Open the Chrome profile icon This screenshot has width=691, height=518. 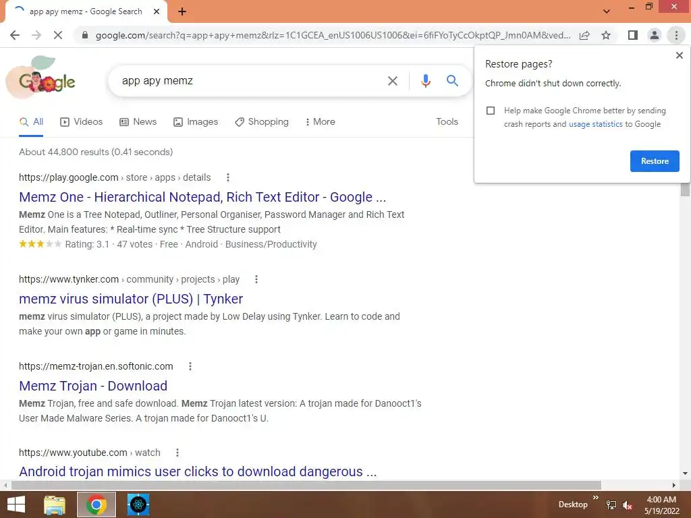click(655, 35)
